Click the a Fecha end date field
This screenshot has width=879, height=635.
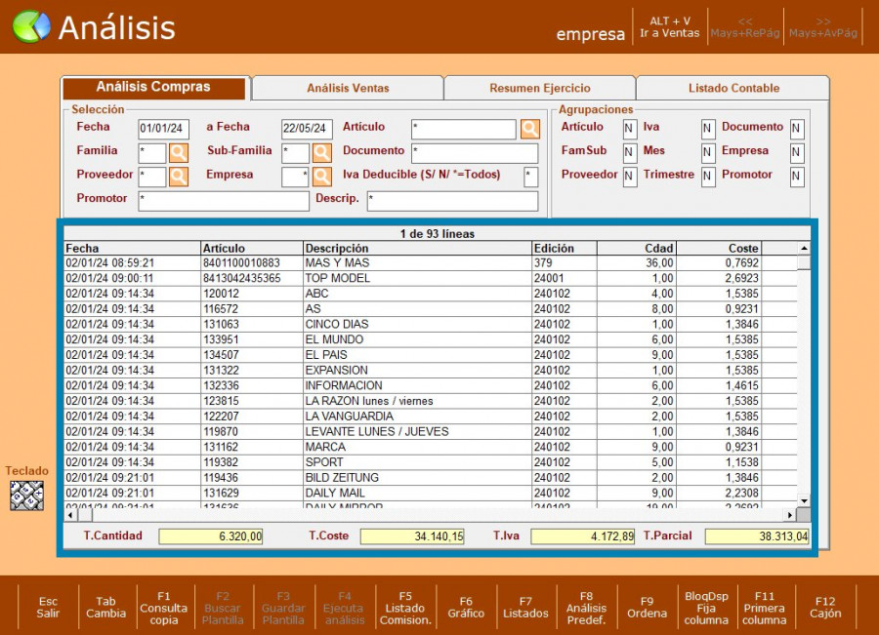click(307, 129)
